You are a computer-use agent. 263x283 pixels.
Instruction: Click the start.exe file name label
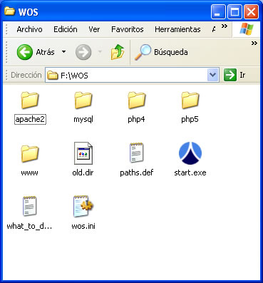coord(190,173)
